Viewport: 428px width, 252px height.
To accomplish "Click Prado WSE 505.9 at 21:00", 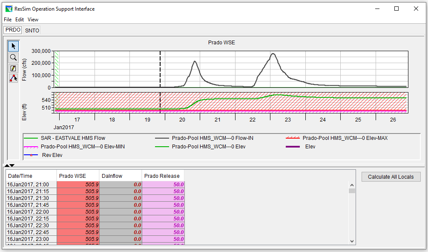I will (78, 185).
